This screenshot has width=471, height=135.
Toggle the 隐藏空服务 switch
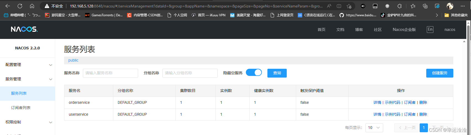pos(254,73)
